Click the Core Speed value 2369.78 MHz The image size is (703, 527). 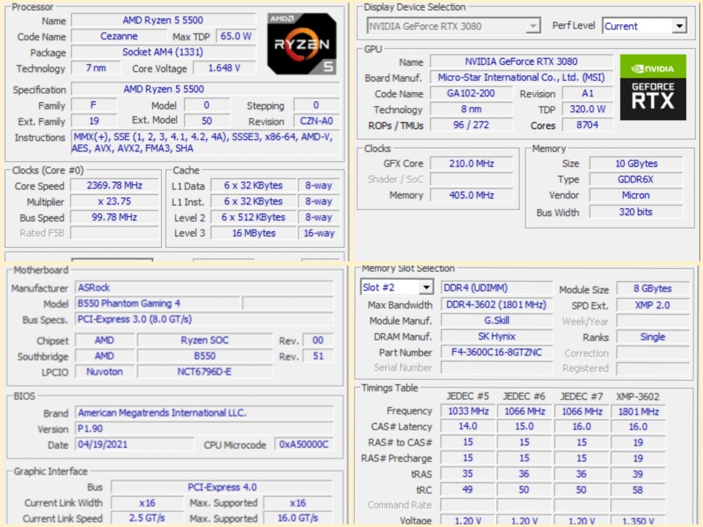coord(115,185)
